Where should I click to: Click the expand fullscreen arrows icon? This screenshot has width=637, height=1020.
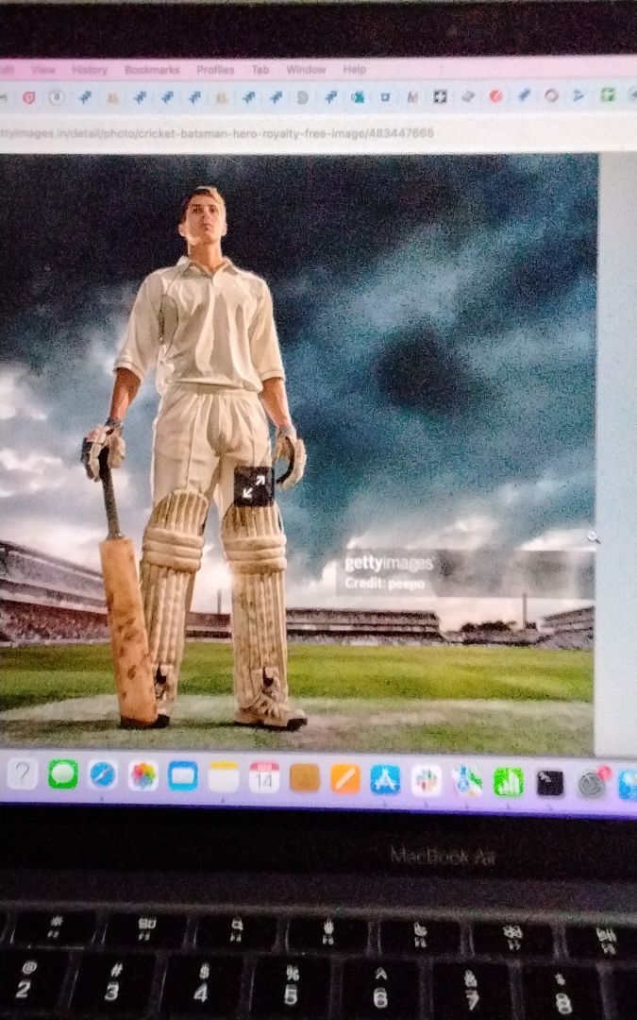(253, 485)
